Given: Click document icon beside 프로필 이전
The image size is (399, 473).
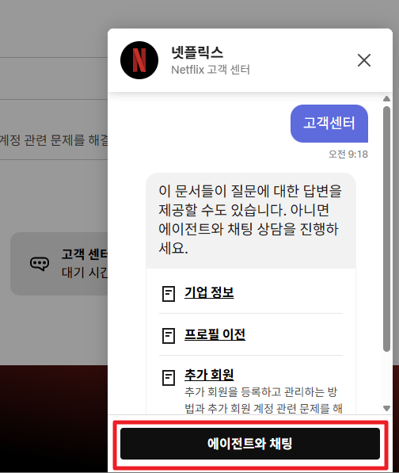Looking at the screenshot, I should click(x=169, y=336).
